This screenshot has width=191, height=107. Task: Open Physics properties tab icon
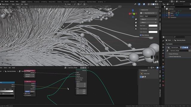[163, 73]
